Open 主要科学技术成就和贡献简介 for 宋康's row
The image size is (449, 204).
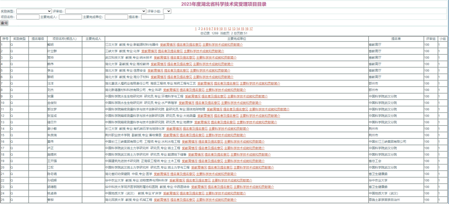point(248,96)
